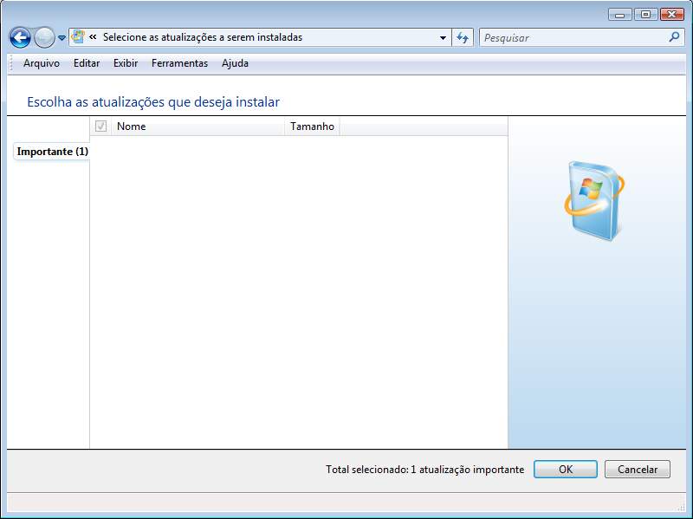693x519 pixels.
Task: Click the refresh button beside address bar
Action: [x=463, y=37]
